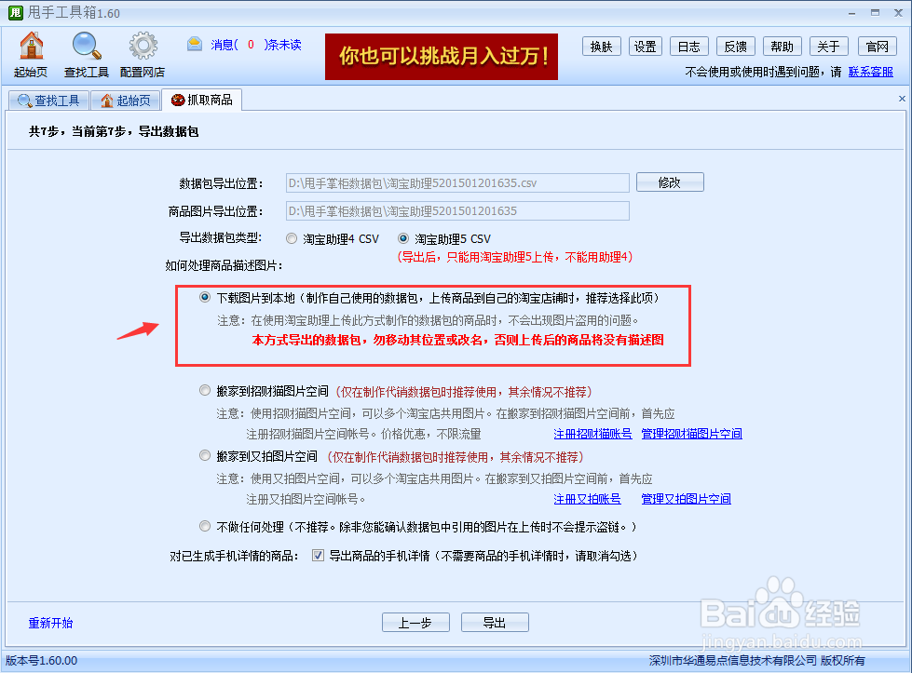Select the 淘宝助理4 CSV radio button

(290, 237)
